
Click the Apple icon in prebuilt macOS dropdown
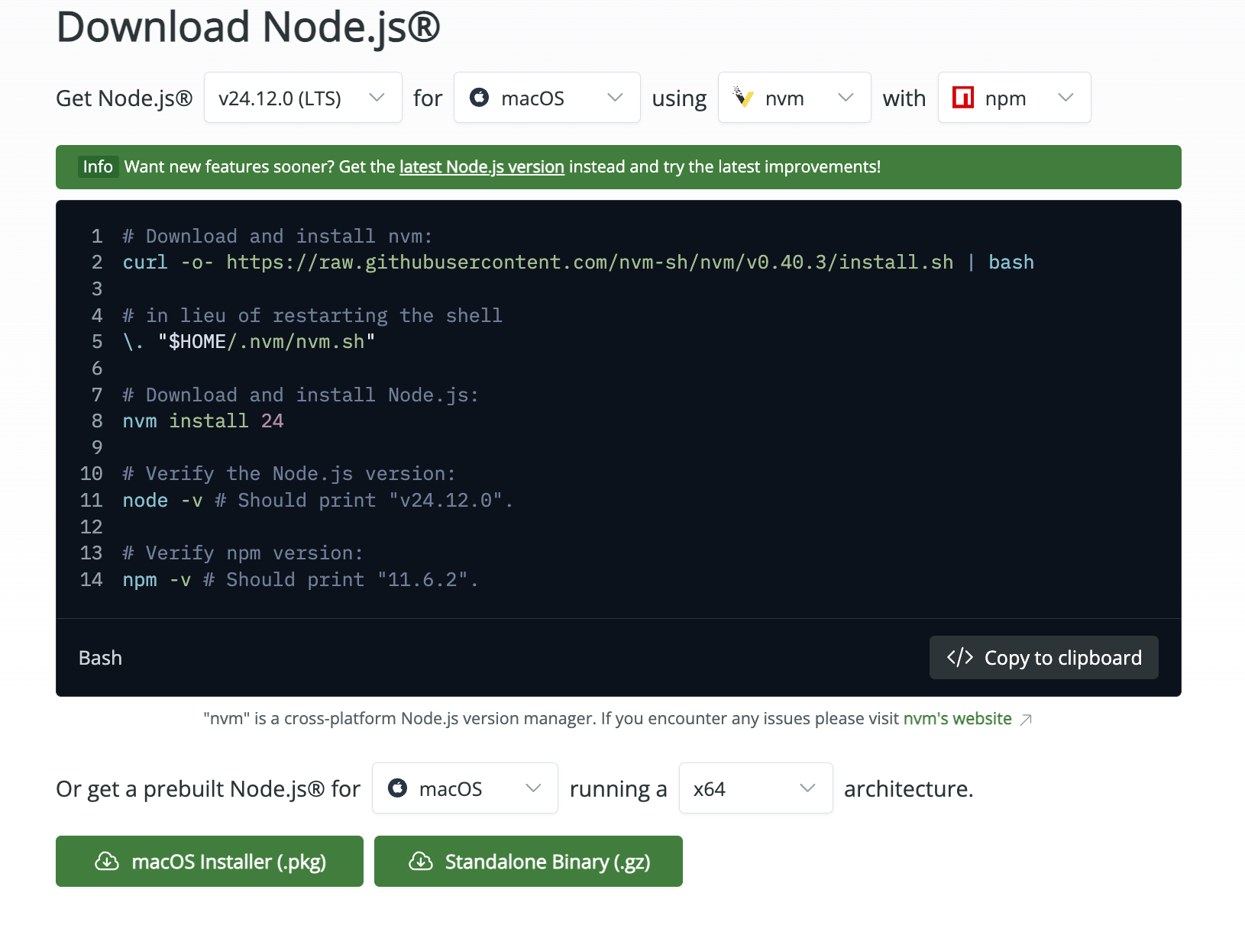click(398, 788)
